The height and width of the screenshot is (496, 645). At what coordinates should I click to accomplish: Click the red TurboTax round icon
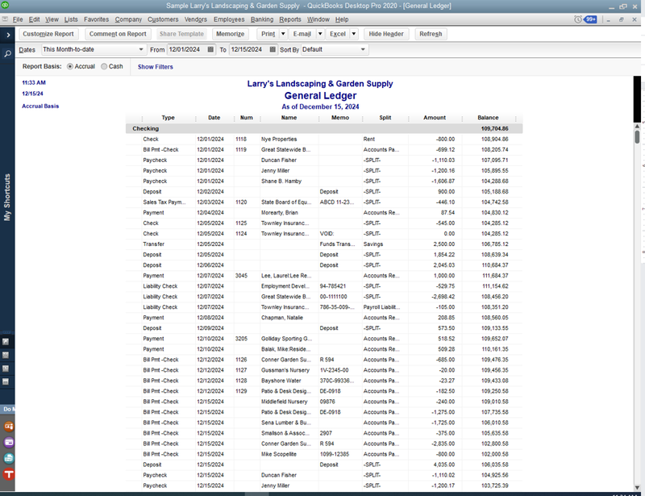tap(9, 474)
